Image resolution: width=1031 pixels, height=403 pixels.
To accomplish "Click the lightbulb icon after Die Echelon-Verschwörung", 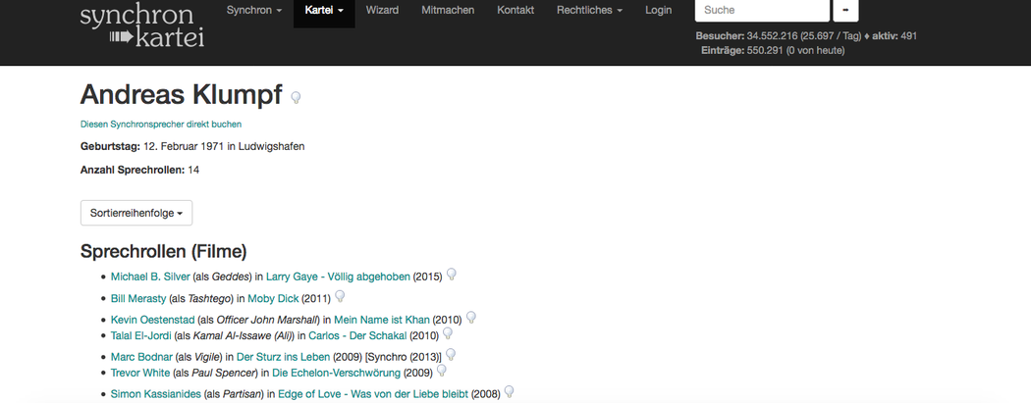I will click(441, 371).
